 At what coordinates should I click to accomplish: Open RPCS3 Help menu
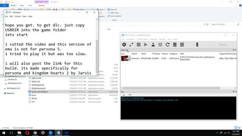[x=175, y=39]
